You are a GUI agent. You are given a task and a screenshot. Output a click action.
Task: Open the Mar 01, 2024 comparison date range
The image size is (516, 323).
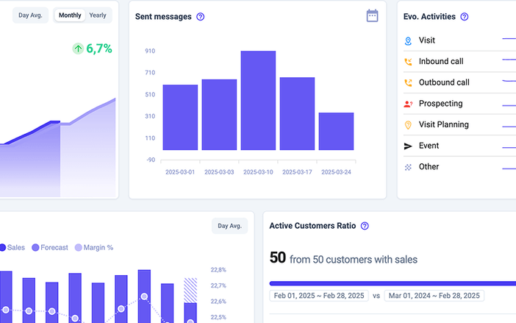point(435,296)
